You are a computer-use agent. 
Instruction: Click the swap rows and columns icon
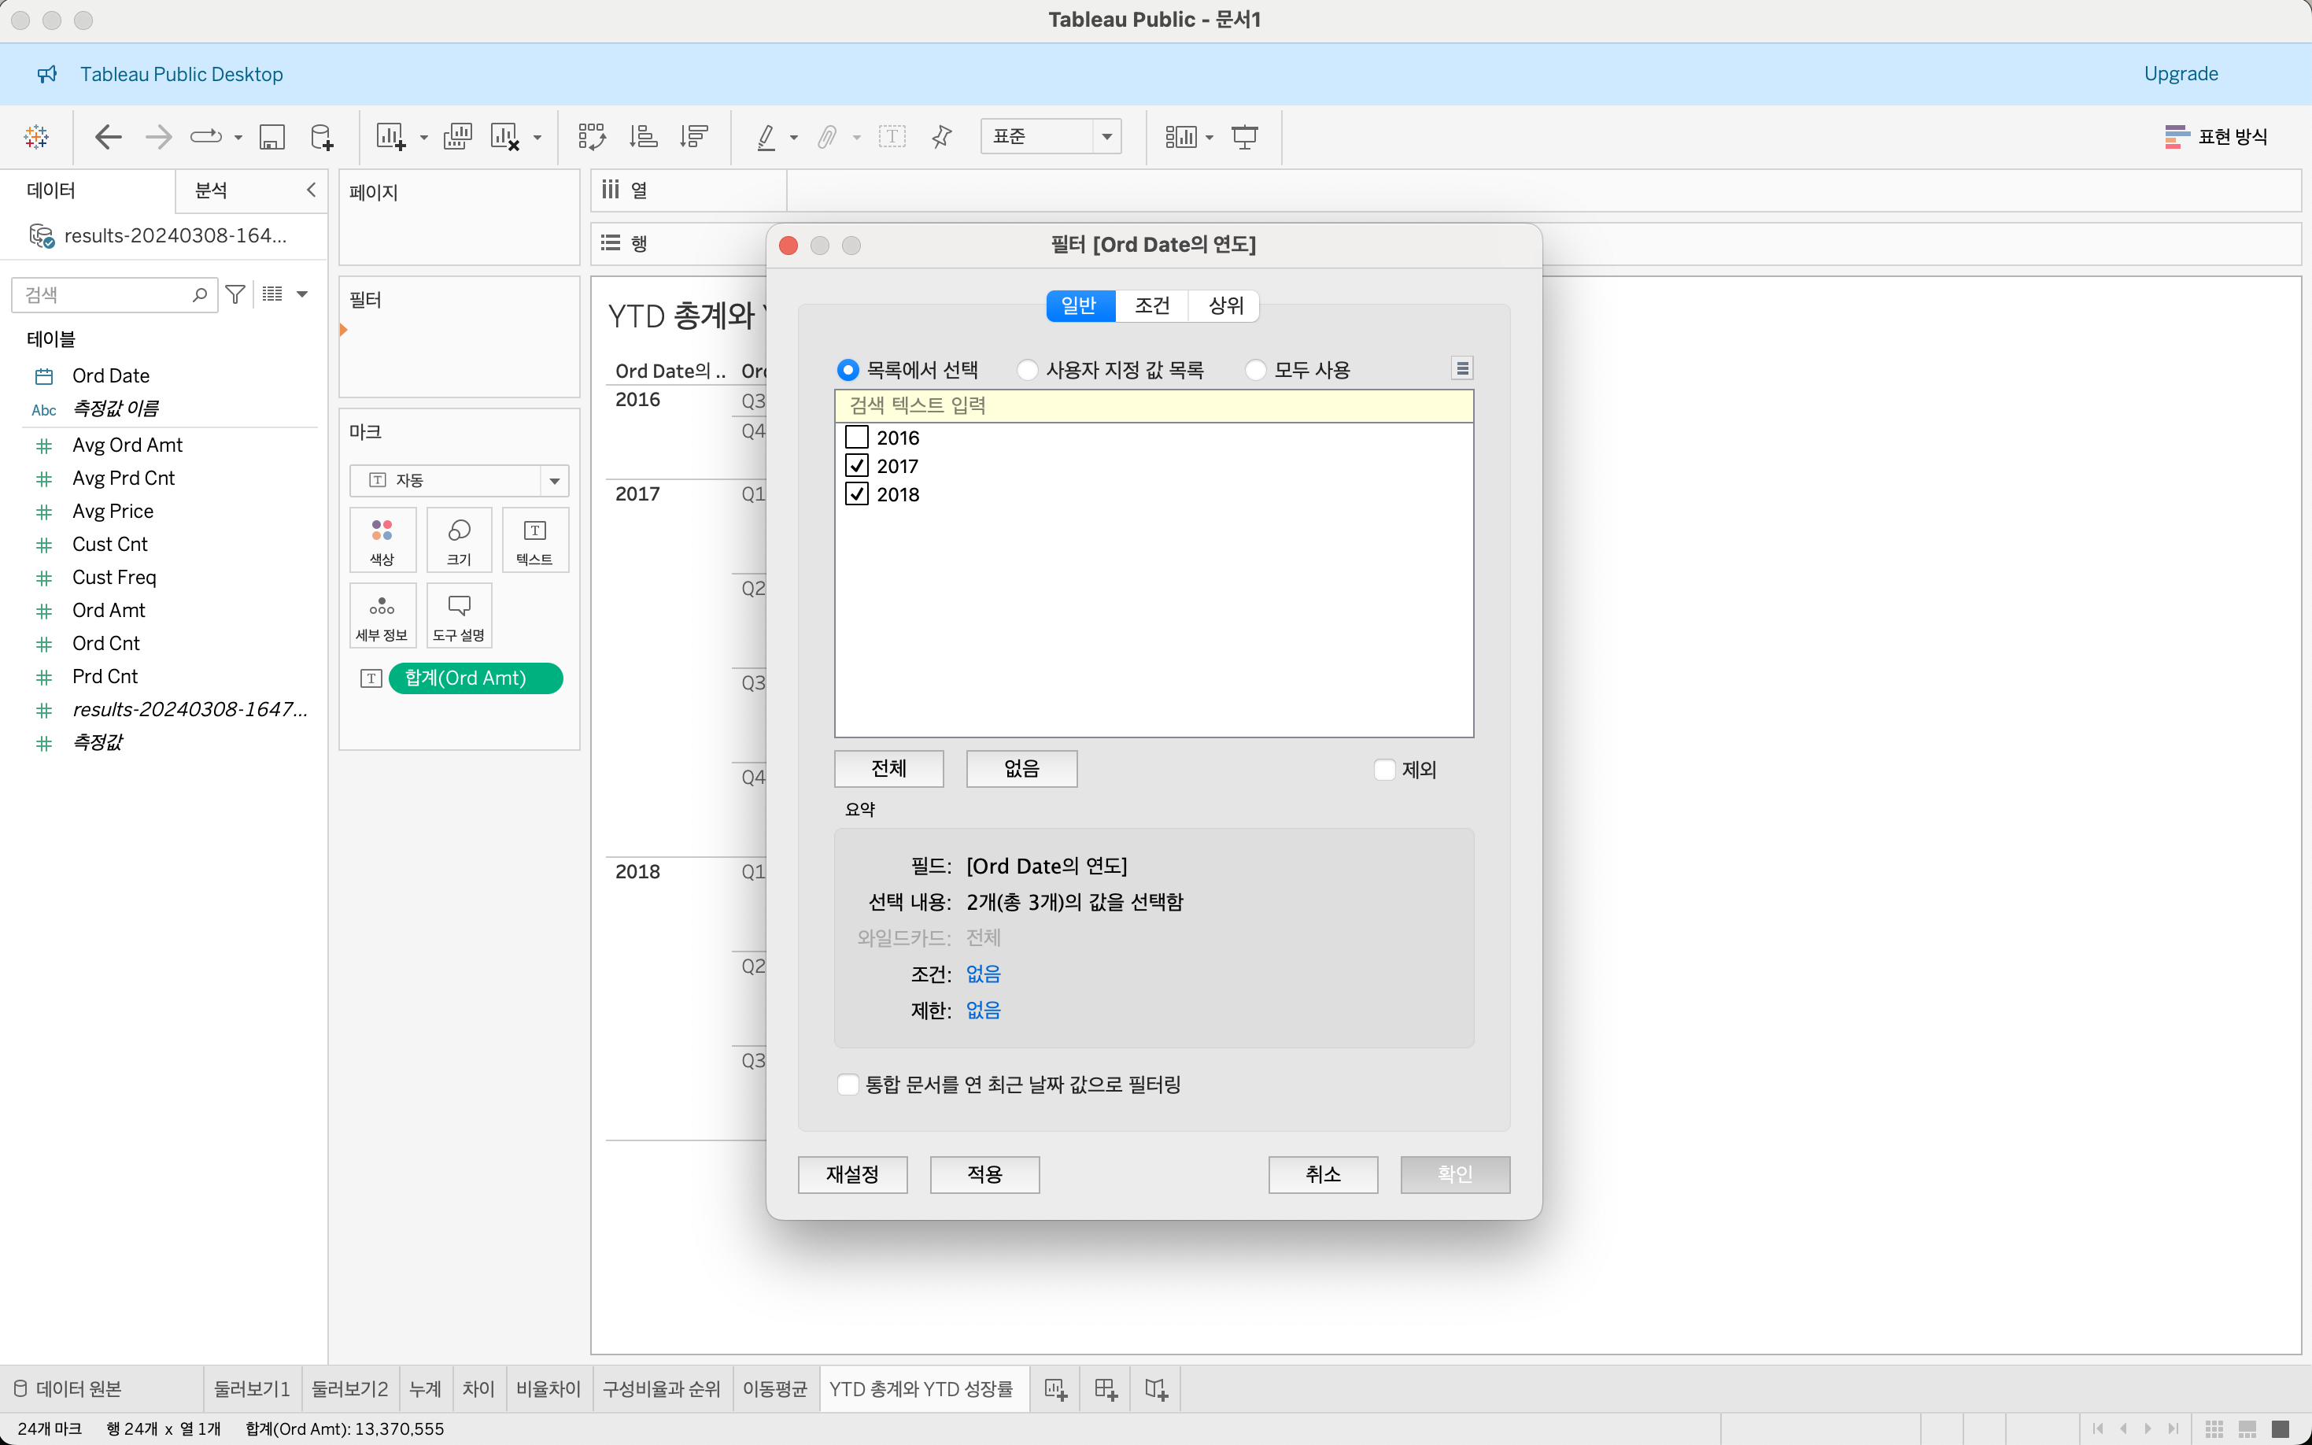tap(591, 137)
